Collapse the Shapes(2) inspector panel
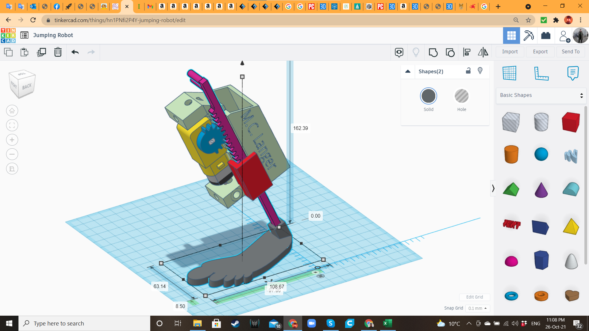Image resolution: width=589 pixels, height=331 pixels. [x=408, y=71]
